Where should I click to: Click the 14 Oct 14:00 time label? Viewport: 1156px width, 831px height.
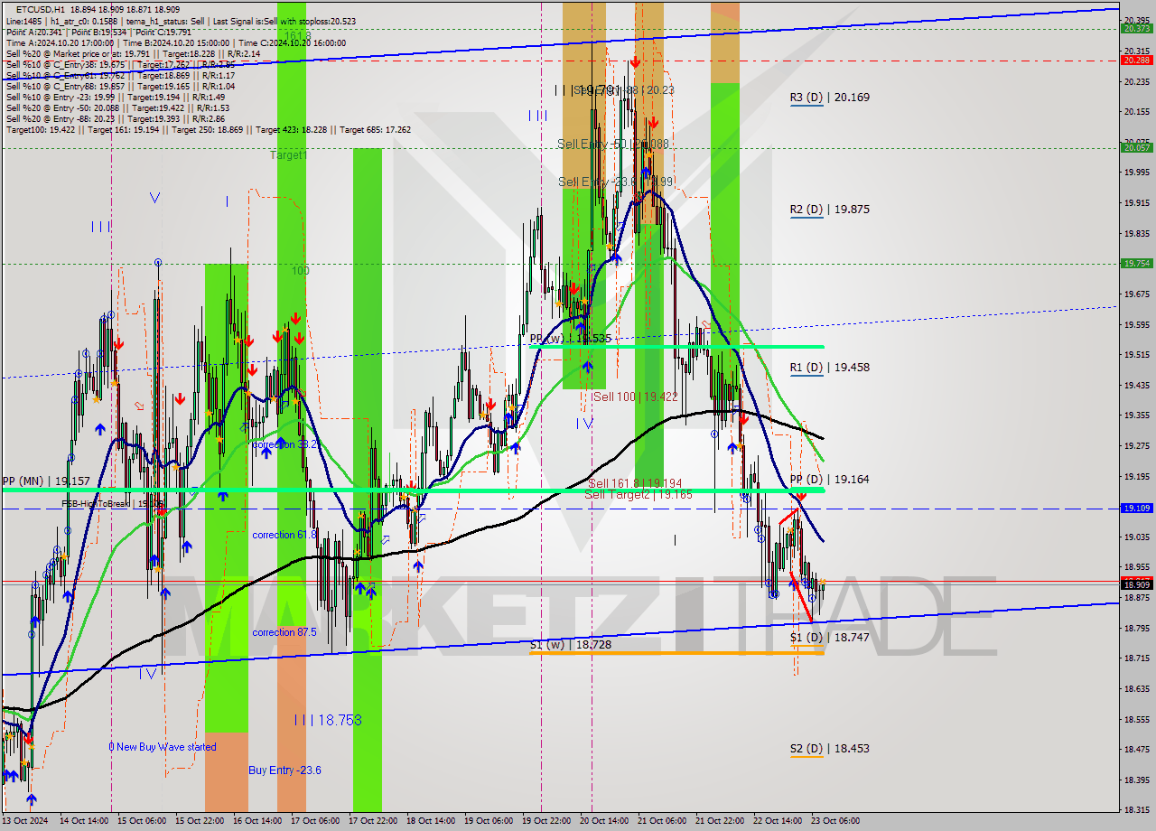[83, 821]
